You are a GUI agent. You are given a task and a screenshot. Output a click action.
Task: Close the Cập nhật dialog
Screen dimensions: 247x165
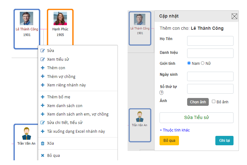[234, 16]
